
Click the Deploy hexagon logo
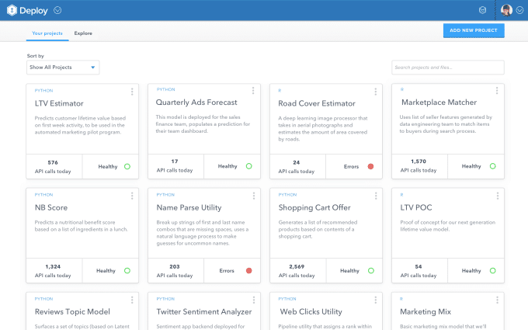pos(12,10)
